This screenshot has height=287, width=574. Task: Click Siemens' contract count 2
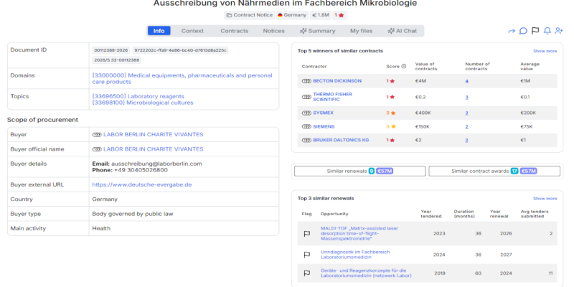pos(467,127)
